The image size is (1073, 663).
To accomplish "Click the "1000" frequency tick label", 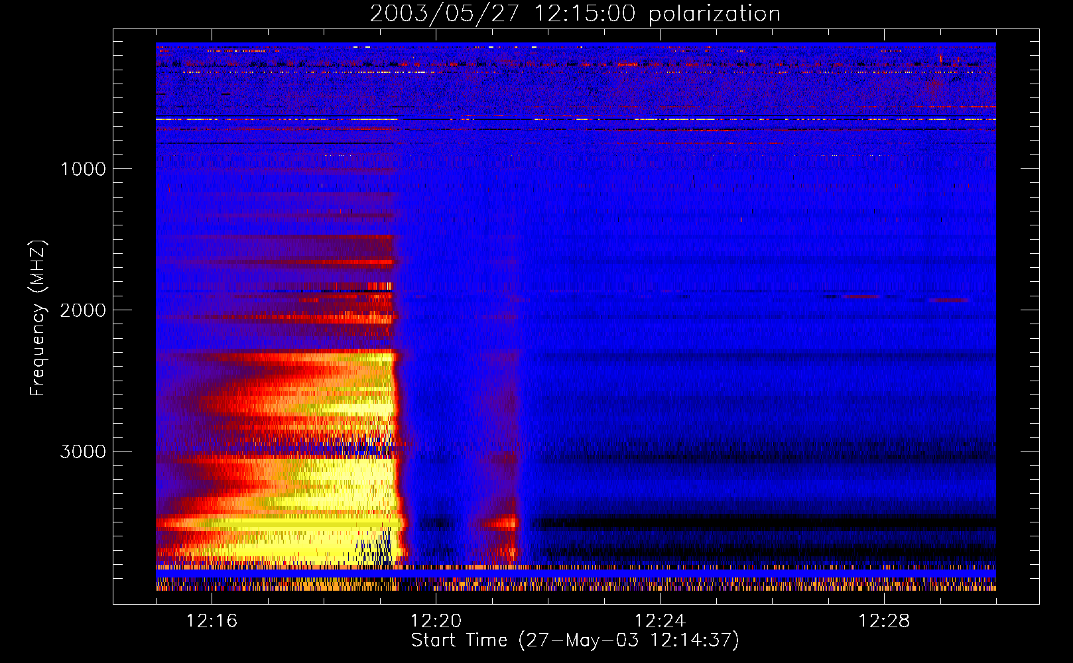I will pyautogui.click(x=83, y=169).
